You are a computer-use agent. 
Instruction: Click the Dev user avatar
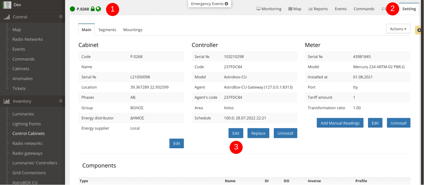(7, 5)
